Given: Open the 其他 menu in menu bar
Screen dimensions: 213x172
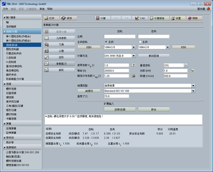Looking at the screenshot, I should pyautogui.click(x=42, y=9).
